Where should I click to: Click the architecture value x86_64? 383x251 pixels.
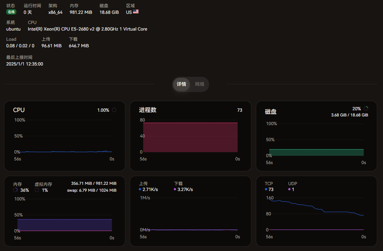pos(55,12)
